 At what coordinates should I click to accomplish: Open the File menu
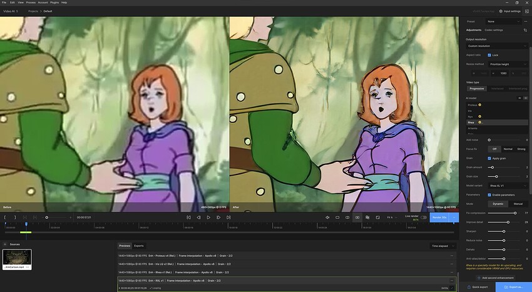[4, 3]
